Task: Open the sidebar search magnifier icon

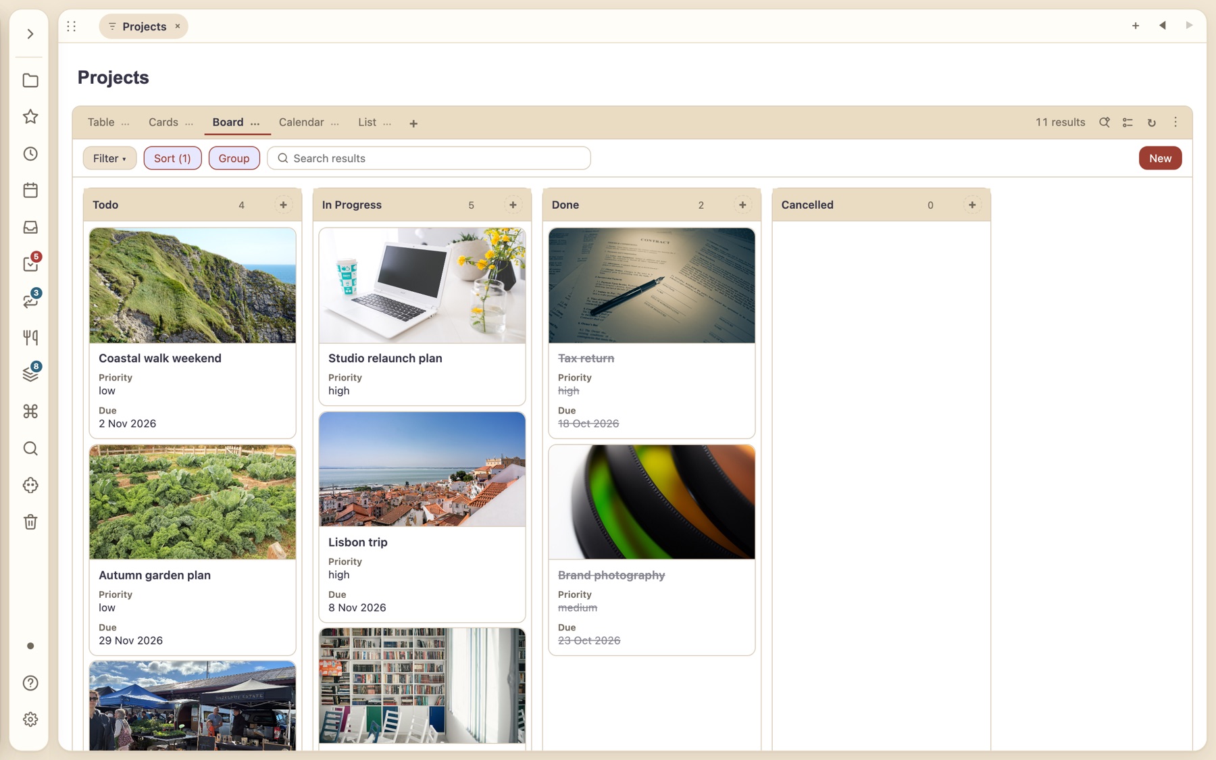Action: point(30,449)
